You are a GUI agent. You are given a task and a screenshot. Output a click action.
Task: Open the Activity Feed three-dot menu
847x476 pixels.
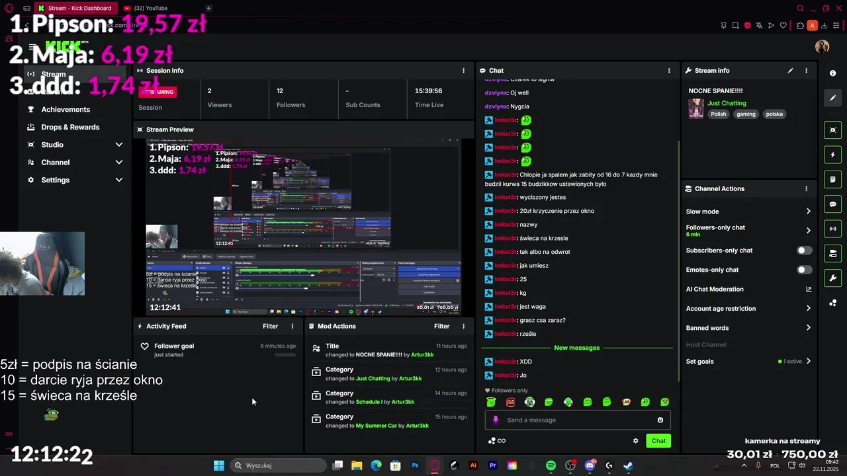(292, 326)
